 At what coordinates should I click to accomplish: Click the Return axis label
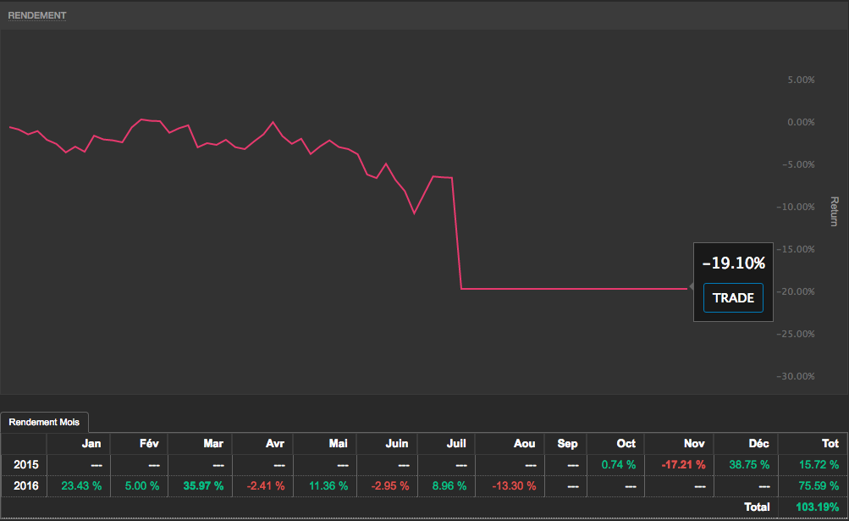tap(834, 212)
